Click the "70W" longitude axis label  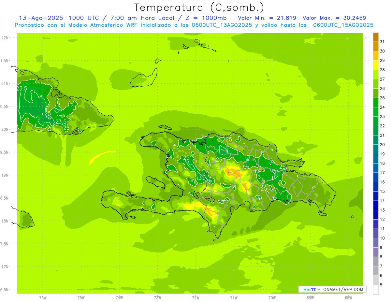point(272,298)
